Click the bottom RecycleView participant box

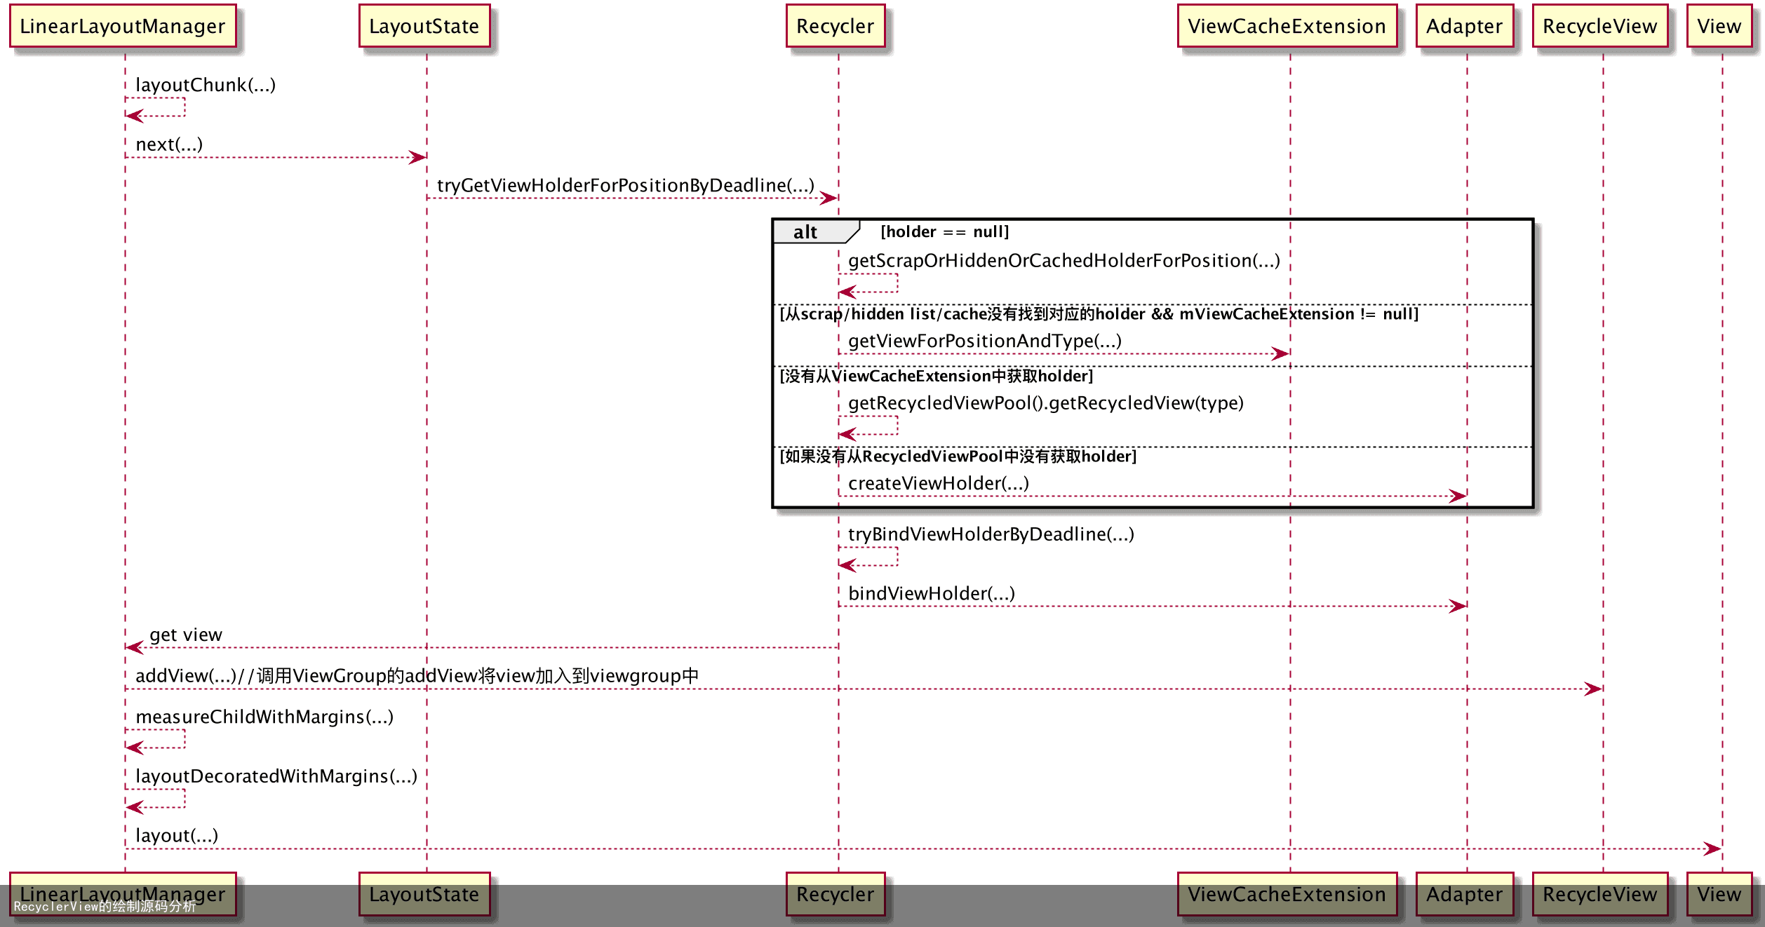1600,894
